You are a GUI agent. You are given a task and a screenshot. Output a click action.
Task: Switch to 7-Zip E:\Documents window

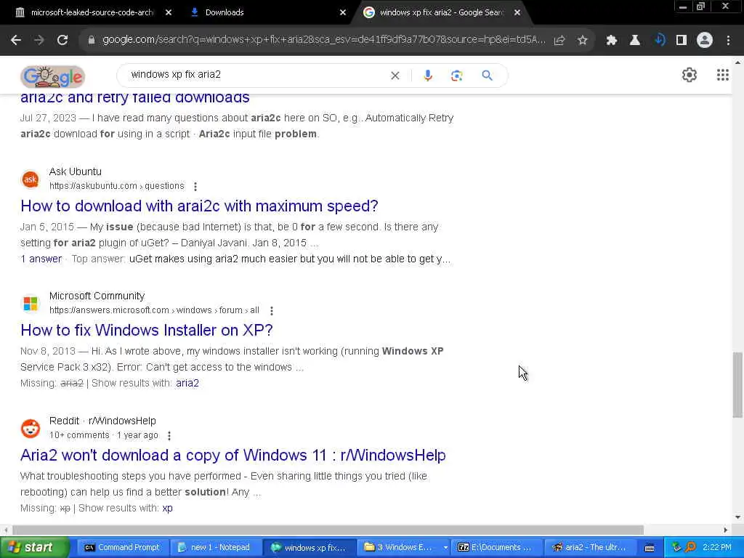(496, 548)
